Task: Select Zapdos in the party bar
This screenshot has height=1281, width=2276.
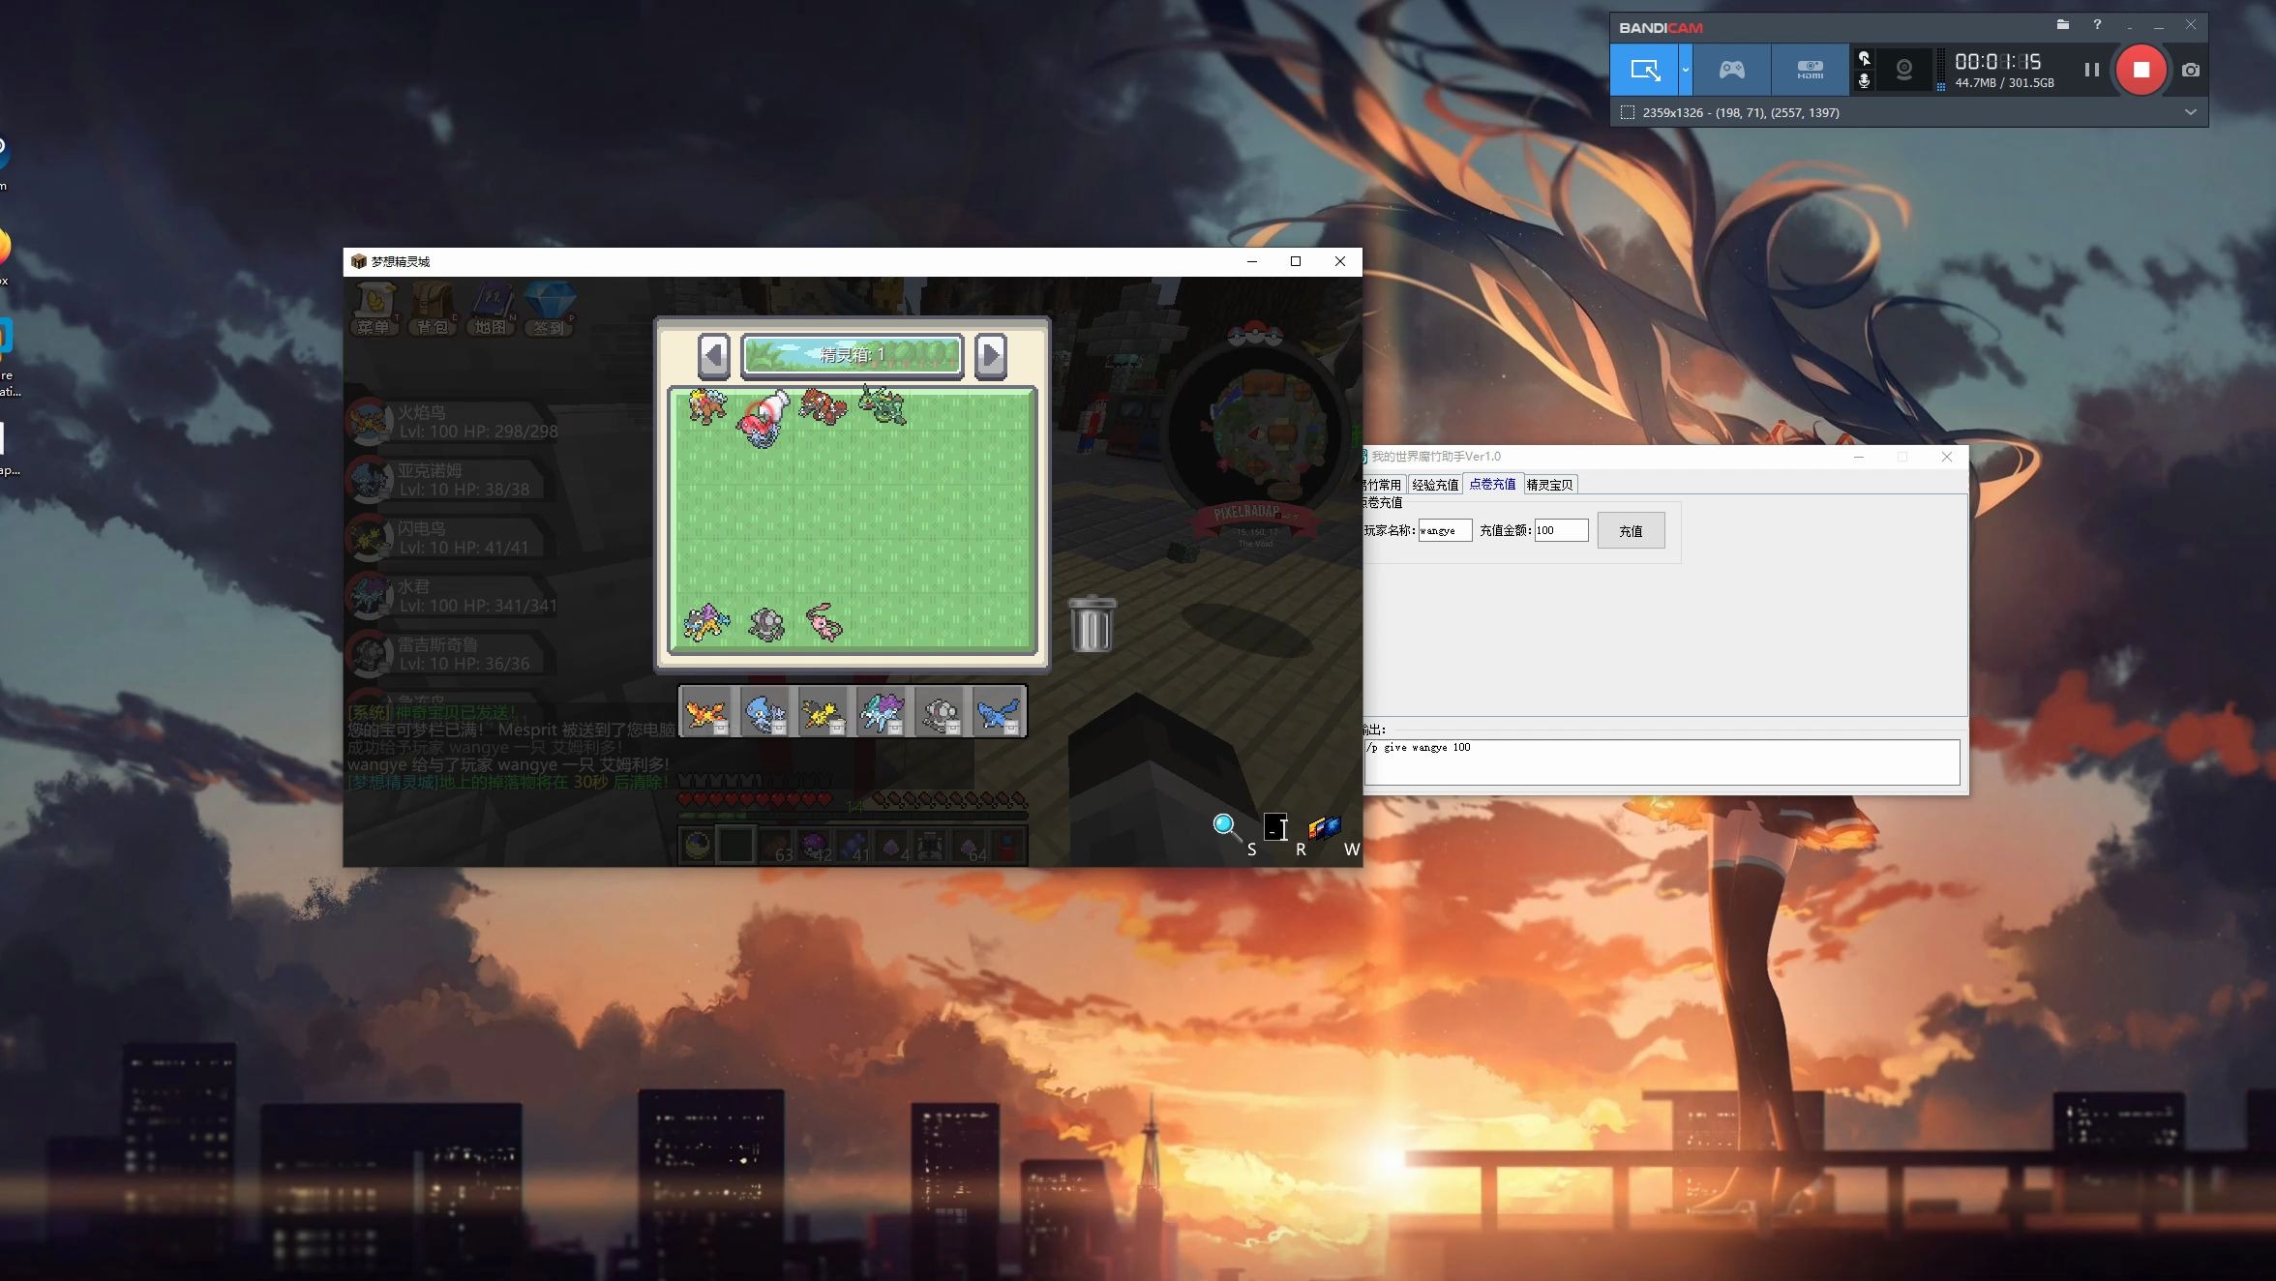Action: click(824, 712)
